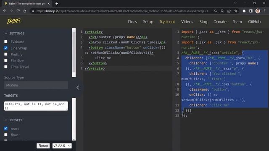Image resolution: width=269 pixels, height=151 pixels.
Task: Click scroll-down arrow of presets panel
Action: click(x=74, y=139)
